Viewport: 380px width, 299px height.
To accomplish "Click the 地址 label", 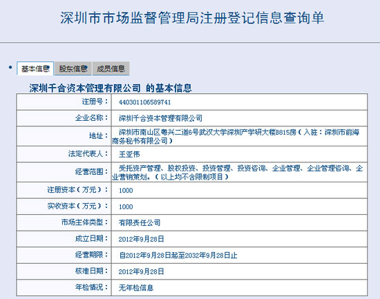I will (x=98, y=136).
